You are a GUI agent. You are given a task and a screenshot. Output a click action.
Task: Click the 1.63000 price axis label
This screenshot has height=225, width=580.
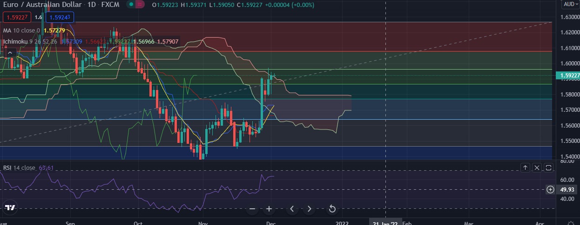point(569,17)
